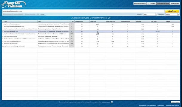Select row 4 geriatricas.com URL
This screenshot has height=107, width=182.
click(11, 31)
